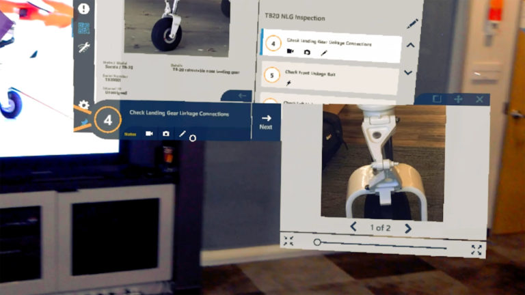The width and height of the screenshot is (525, 295).
Task: Click the '1 of 2' page counter
Action: pyautogui.click(x=380, y=228)
